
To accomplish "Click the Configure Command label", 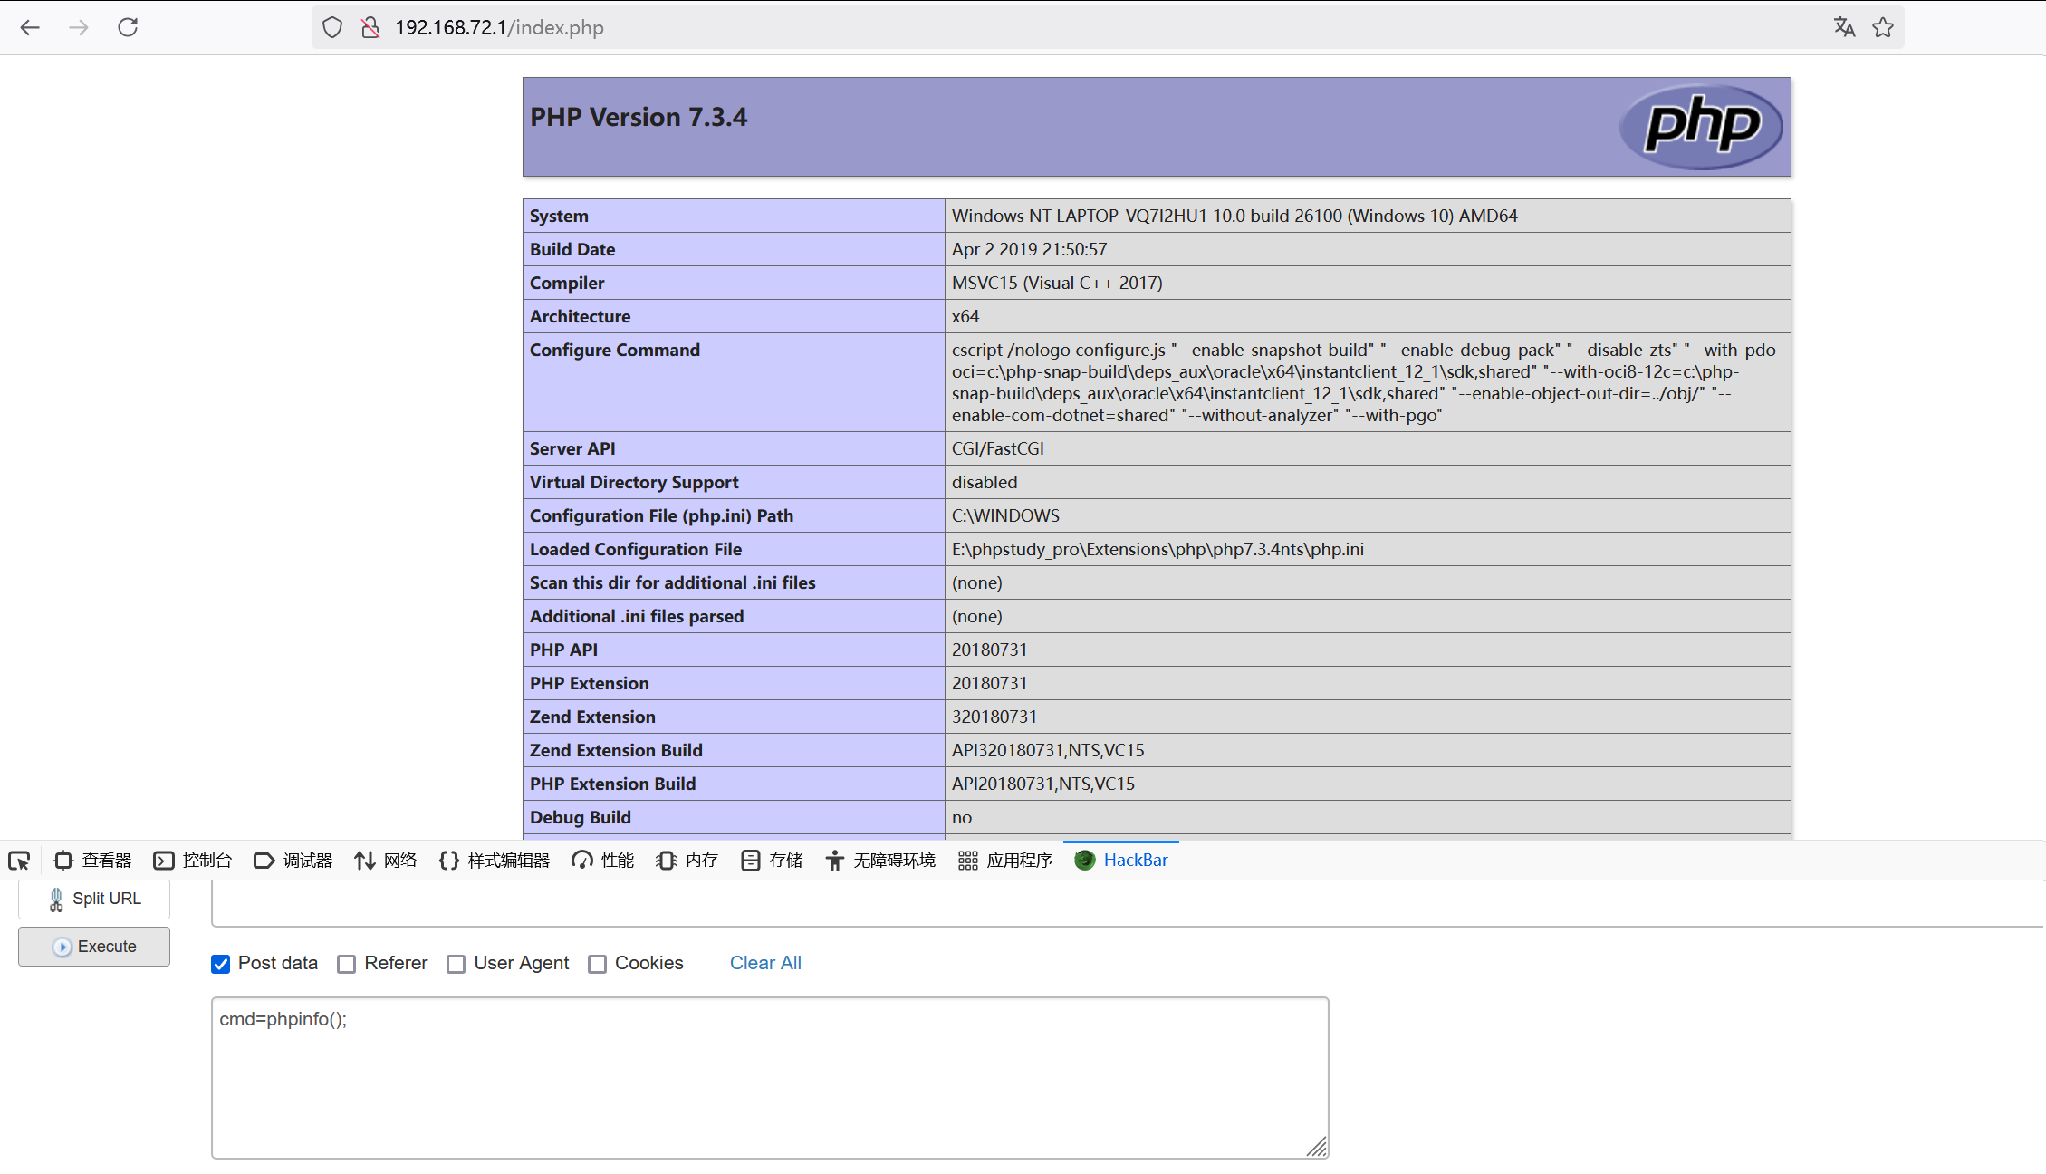I will pos(615,350).
